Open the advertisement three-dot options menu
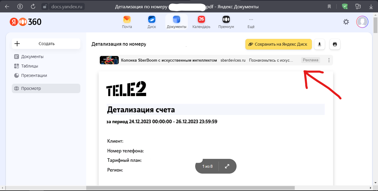378x191 pixels. 329,60
